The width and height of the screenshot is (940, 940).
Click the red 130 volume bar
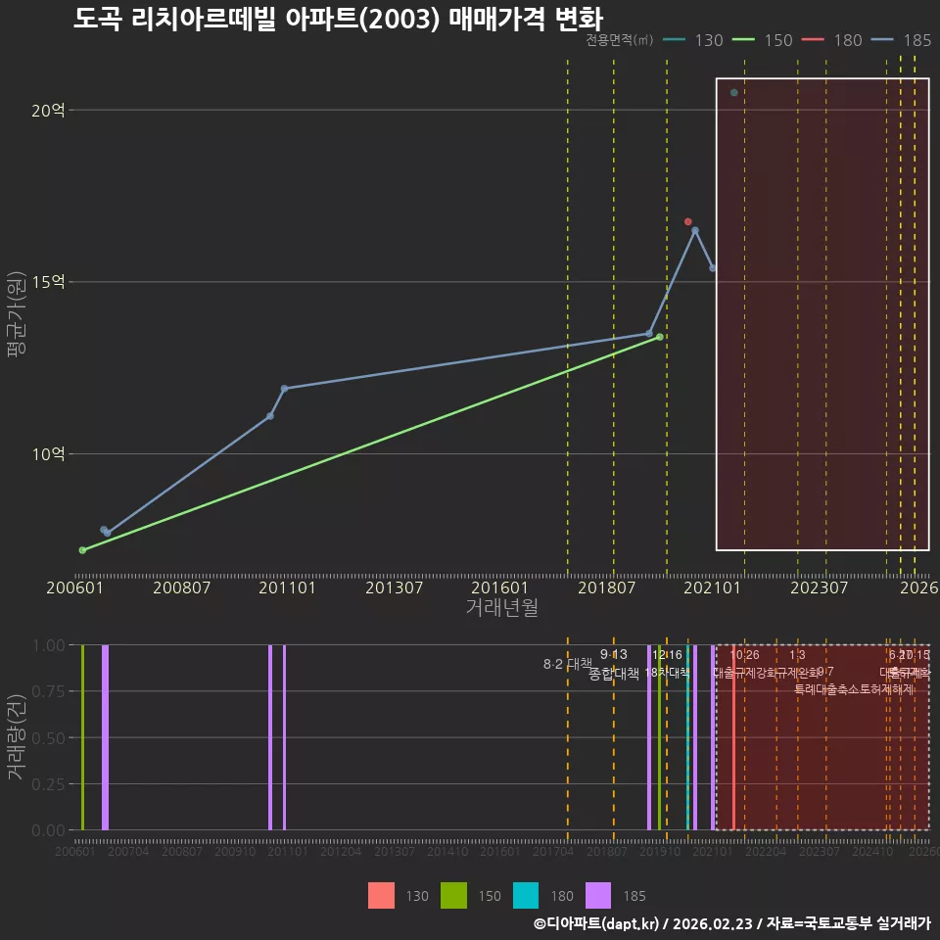coord(733,737)
